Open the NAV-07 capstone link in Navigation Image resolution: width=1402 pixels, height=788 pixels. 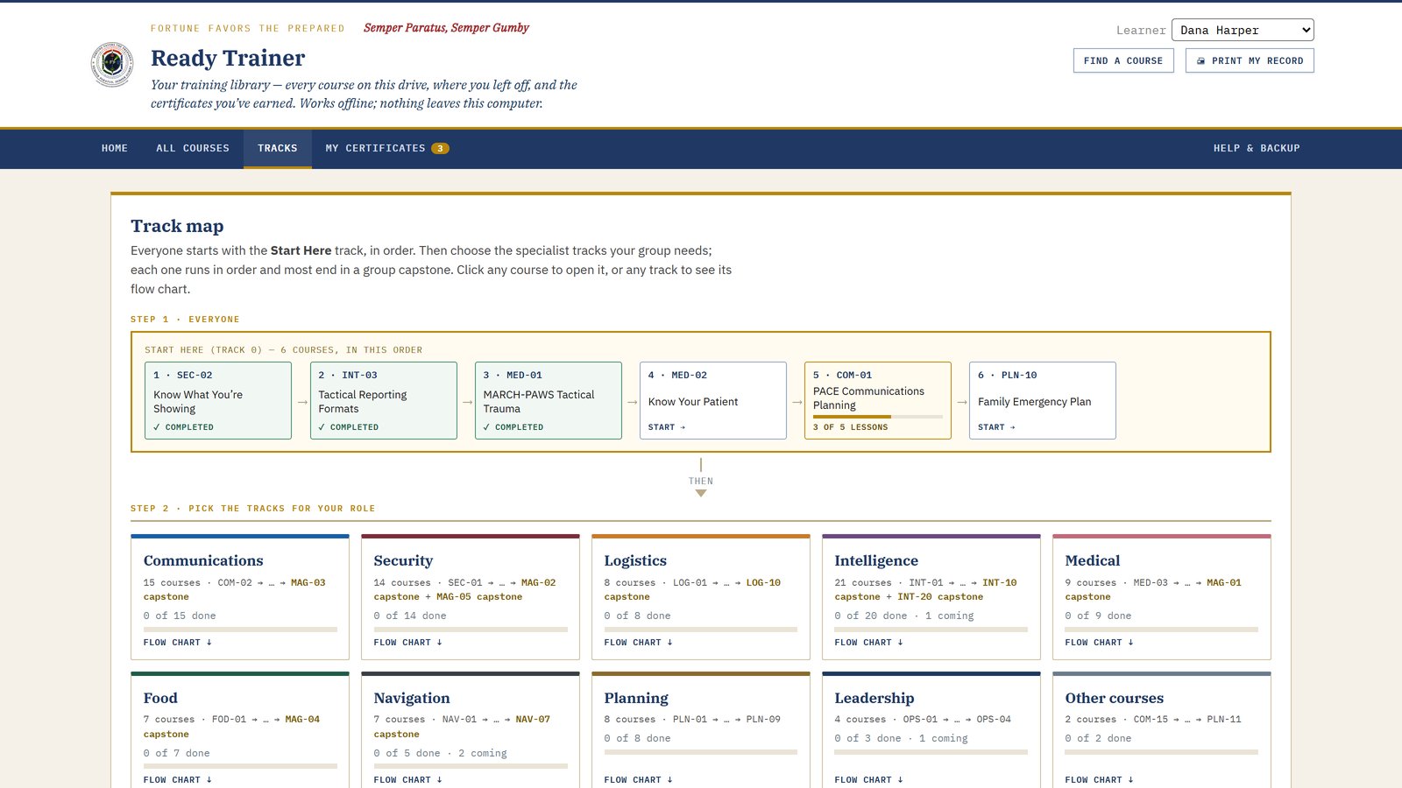pyautogui.click(x=533, y=720)
